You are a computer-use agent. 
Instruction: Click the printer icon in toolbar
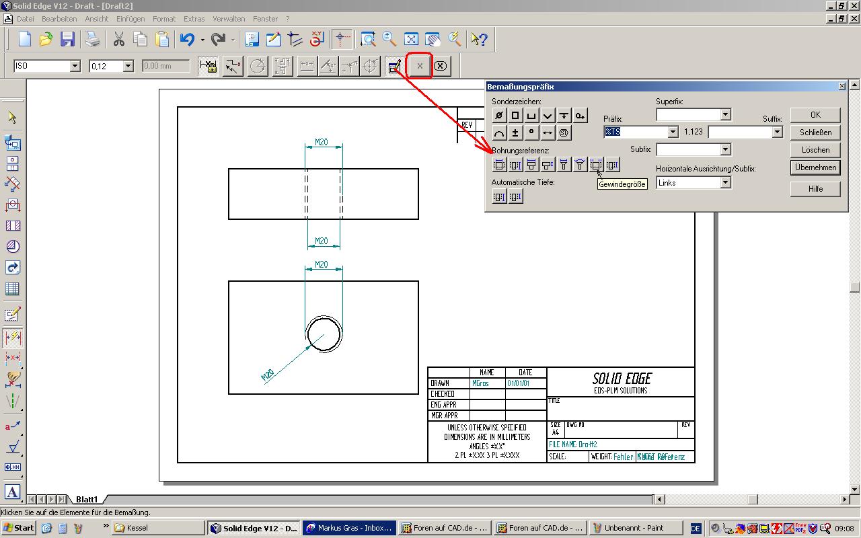93,39
